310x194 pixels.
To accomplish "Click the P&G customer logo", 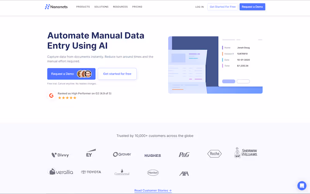I will pos(184,155).
